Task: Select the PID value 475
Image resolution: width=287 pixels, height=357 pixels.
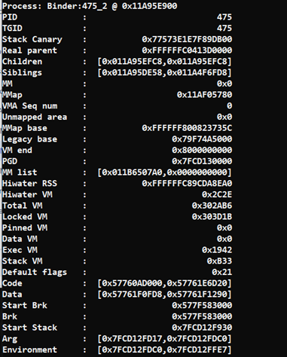Action: point(224,17)
